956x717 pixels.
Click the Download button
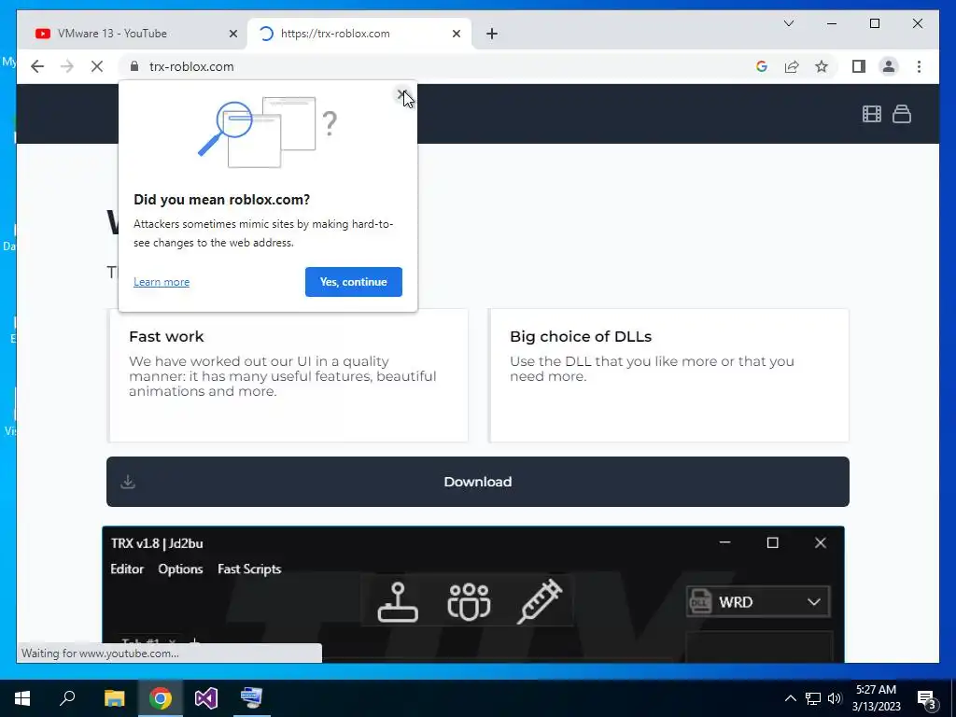(478, 482)
